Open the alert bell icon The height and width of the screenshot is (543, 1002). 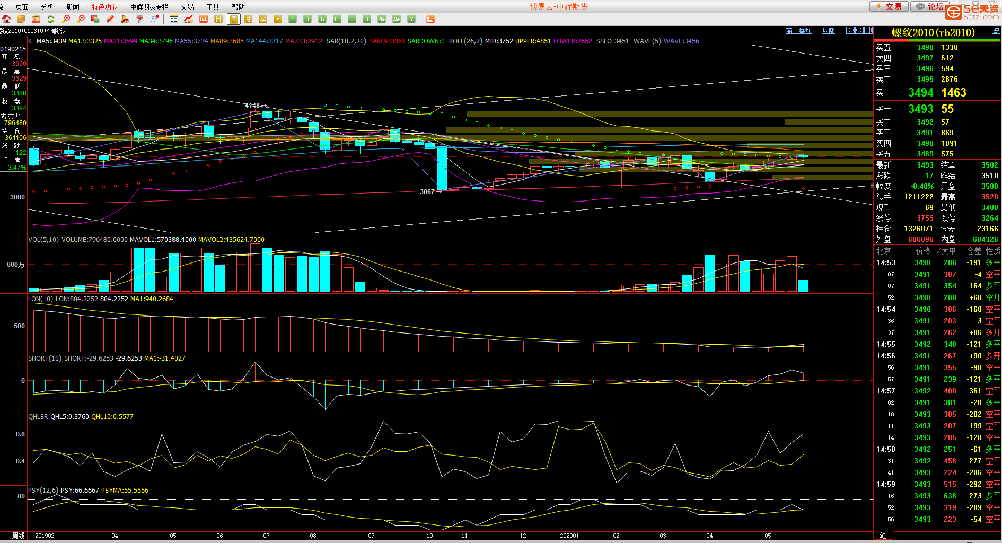click(x=125, y=19)
